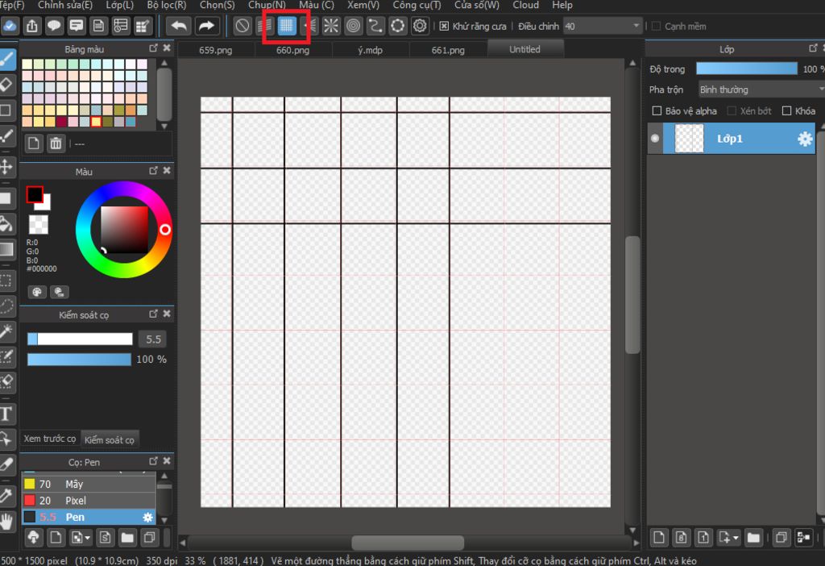Select the Mây brush in brush list
Viewport: 825px width, 566px height.
point(89,484)
